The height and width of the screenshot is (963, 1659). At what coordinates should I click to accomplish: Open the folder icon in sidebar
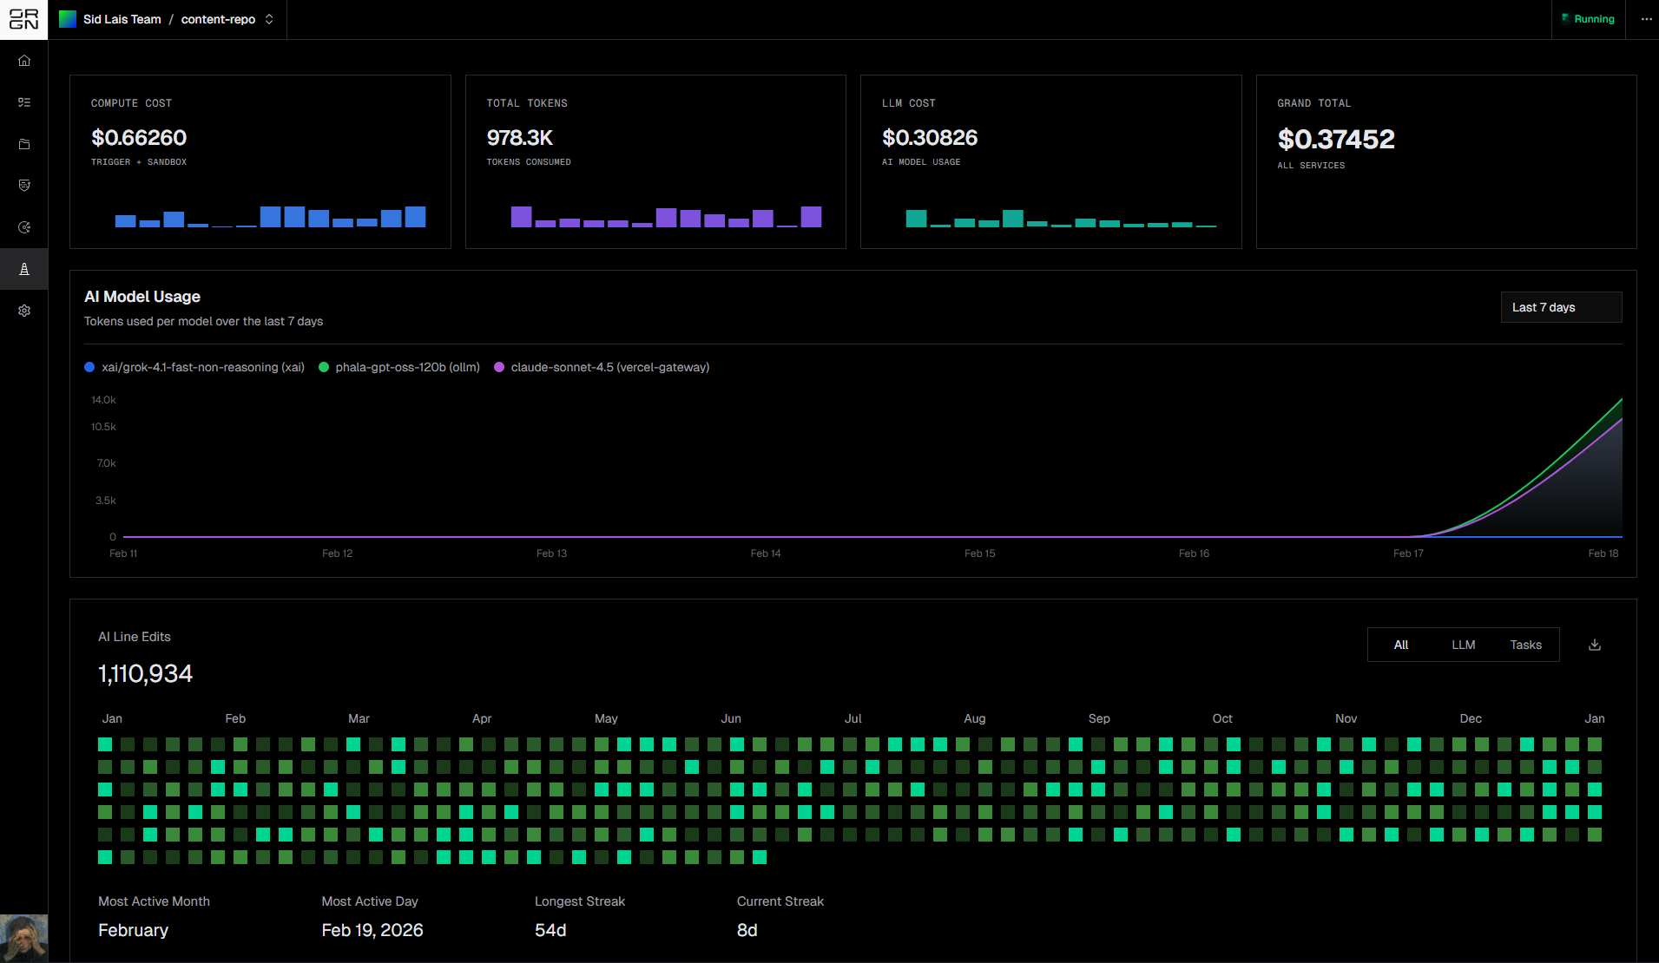click(24, 144)
